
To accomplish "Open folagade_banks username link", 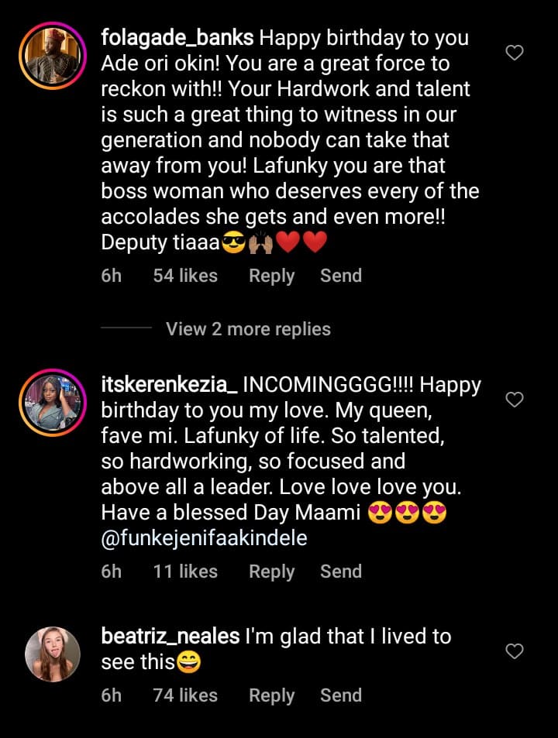I will pyautogui.click(x=177, y=37).
